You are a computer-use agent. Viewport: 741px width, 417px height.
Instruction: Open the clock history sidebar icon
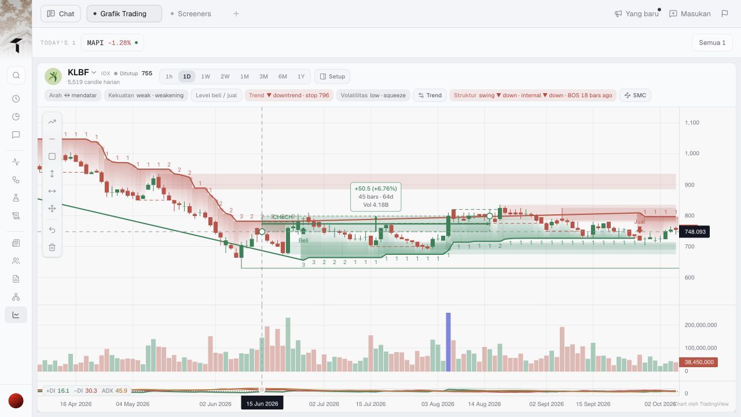click(x=16, y=99)
